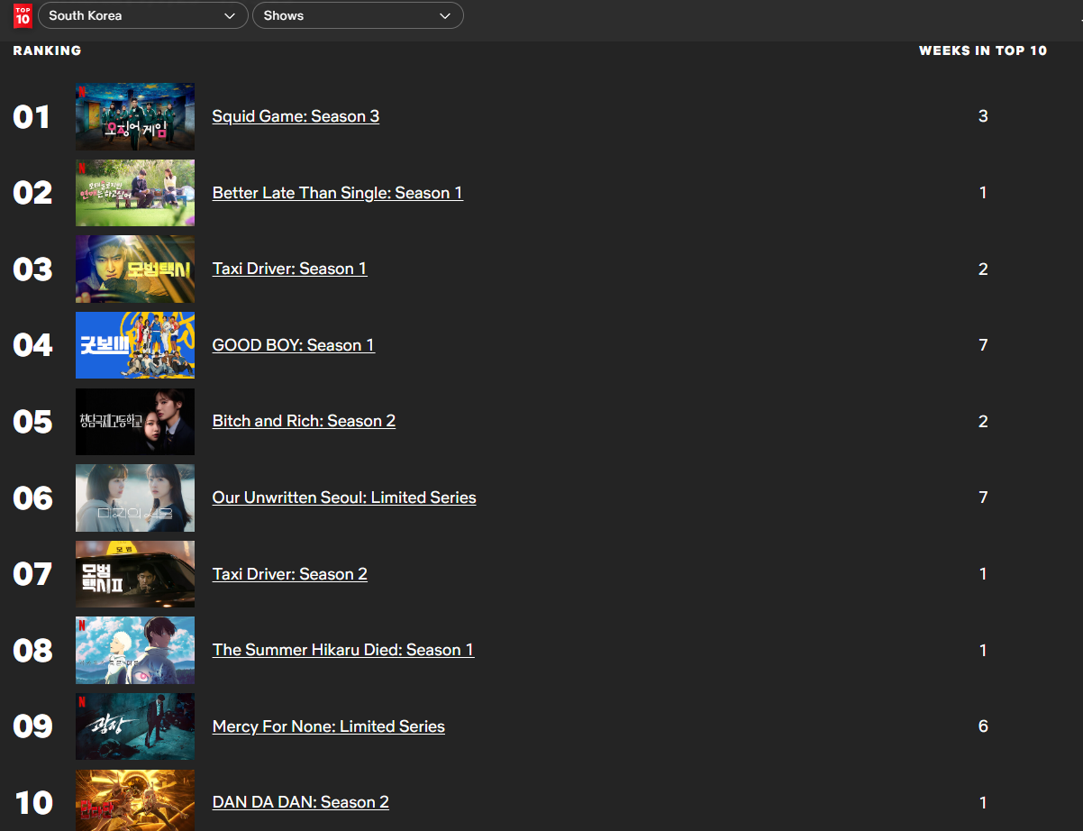The image size is (1083, 831).
Task: Click rank number 08 for The Summer Hikaru Died
Action: (32, 651)
